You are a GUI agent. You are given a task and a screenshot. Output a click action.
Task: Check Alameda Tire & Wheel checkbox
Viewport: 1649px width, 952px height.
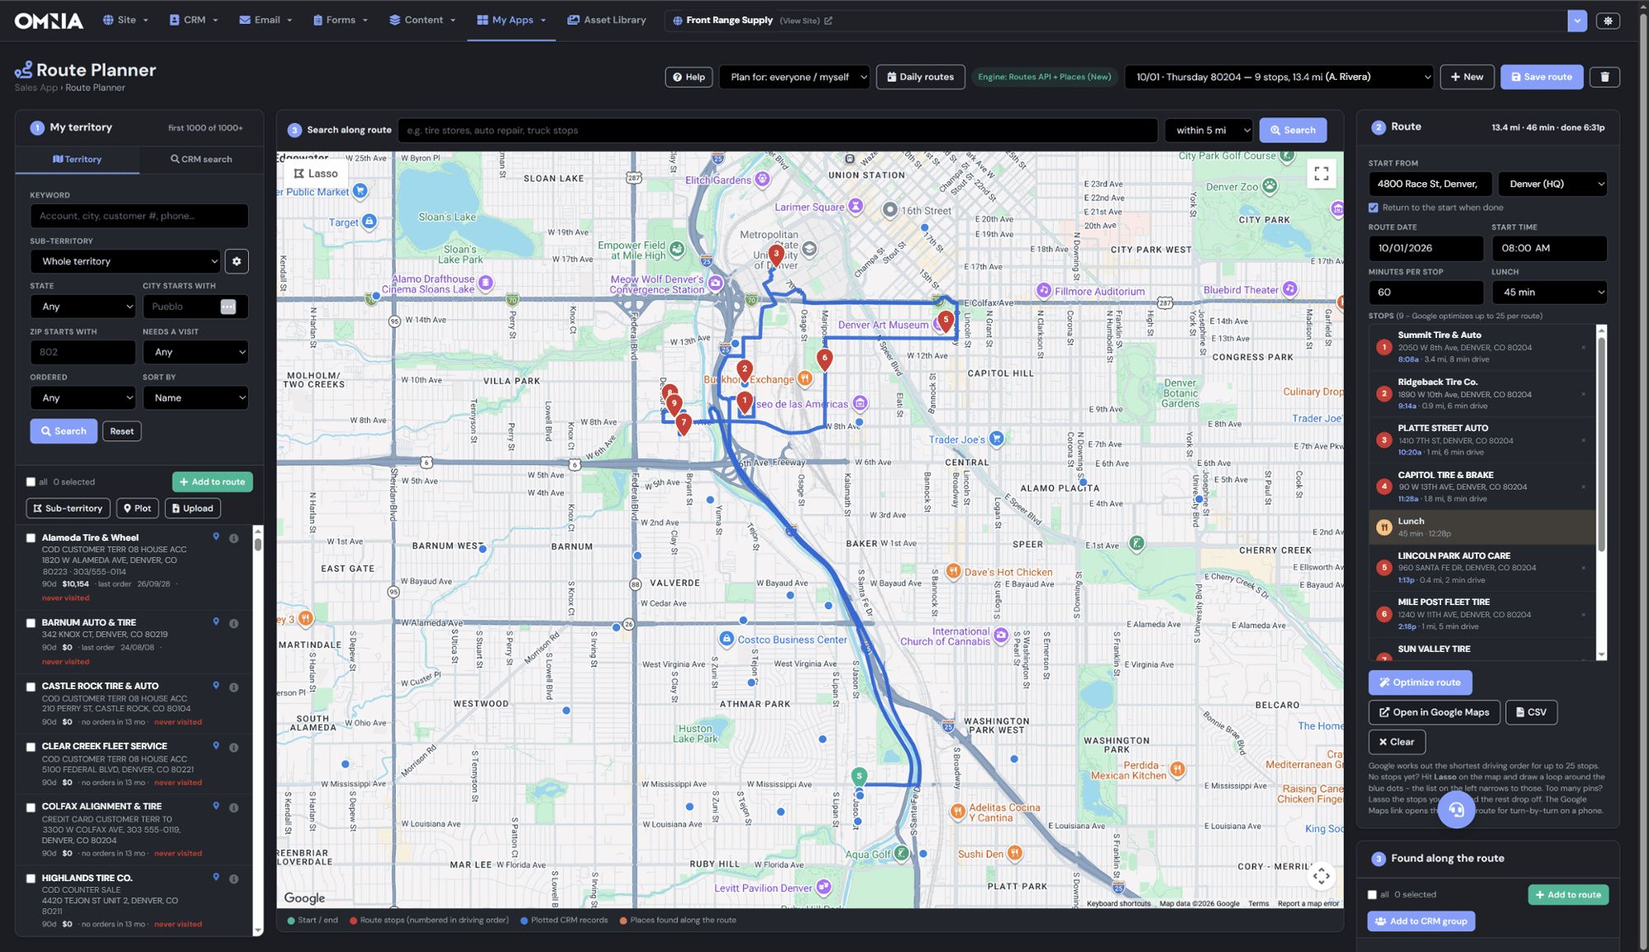(31, 538)
